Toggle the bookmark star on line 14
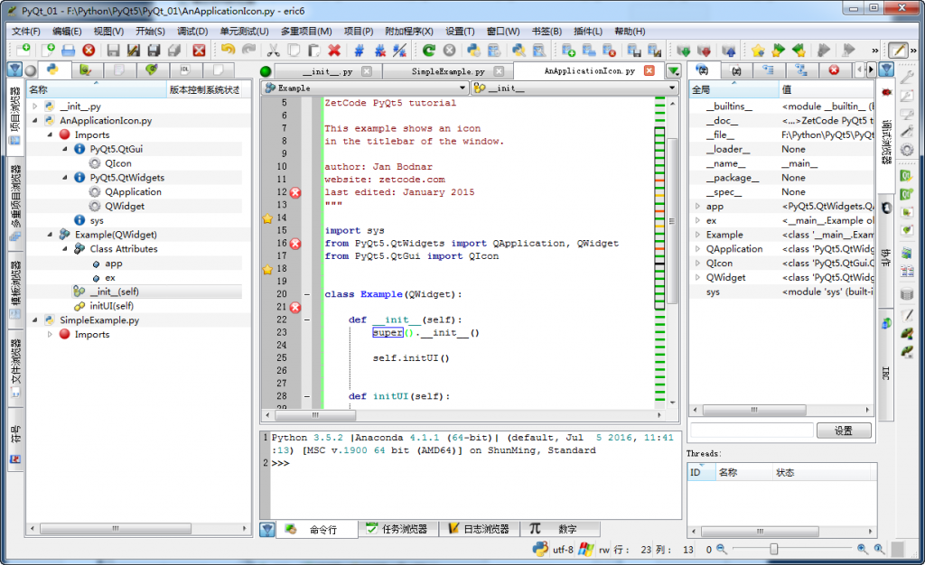925x565 pixels. click(266, 218)
